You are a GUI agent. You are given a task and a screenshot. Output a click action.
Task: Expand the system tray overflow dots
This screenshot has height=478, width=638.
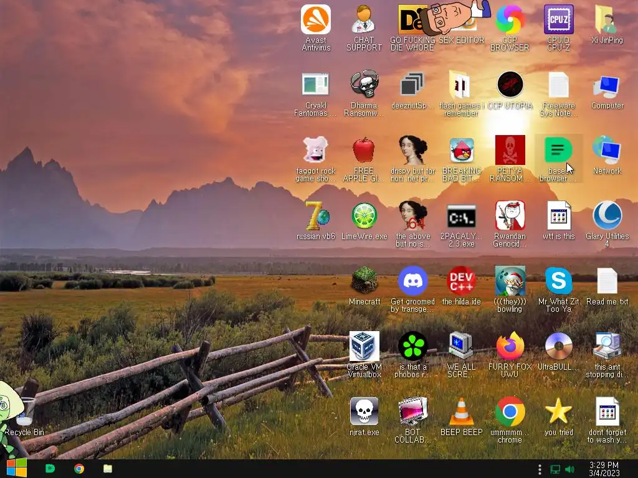click(540, 469)
